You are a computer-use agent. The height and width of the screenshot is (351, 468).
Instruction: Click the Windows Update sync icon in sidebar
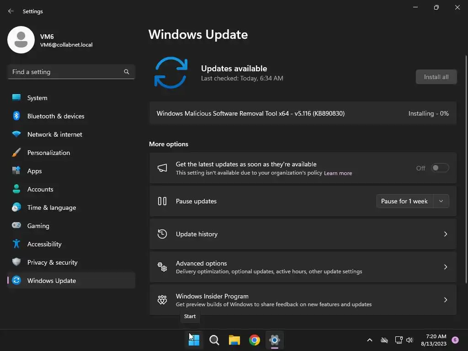point(16,280)
